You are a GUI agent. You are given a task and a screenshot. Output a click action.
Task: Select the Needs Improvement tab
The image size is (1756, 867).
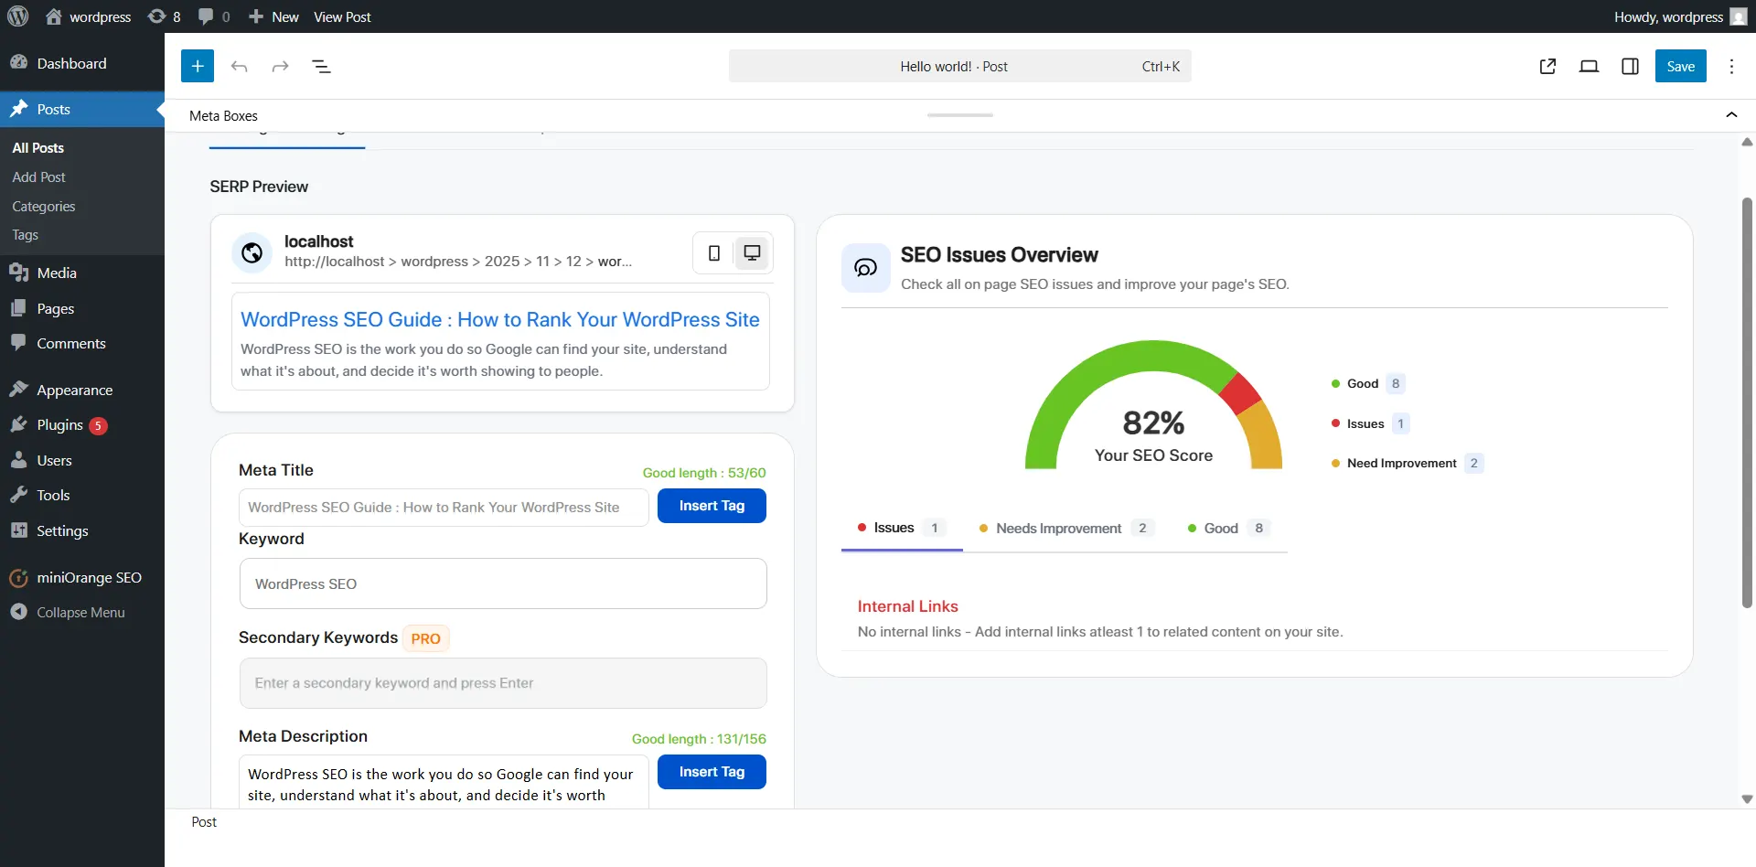1066,528
